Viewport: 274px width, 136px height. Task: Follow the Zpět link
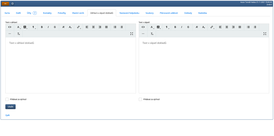[7, 115]
